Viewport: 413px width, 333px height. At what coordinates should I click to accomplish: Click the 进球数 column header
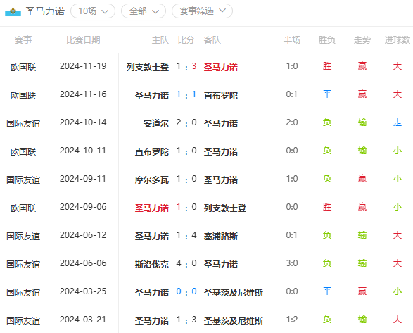398,40
